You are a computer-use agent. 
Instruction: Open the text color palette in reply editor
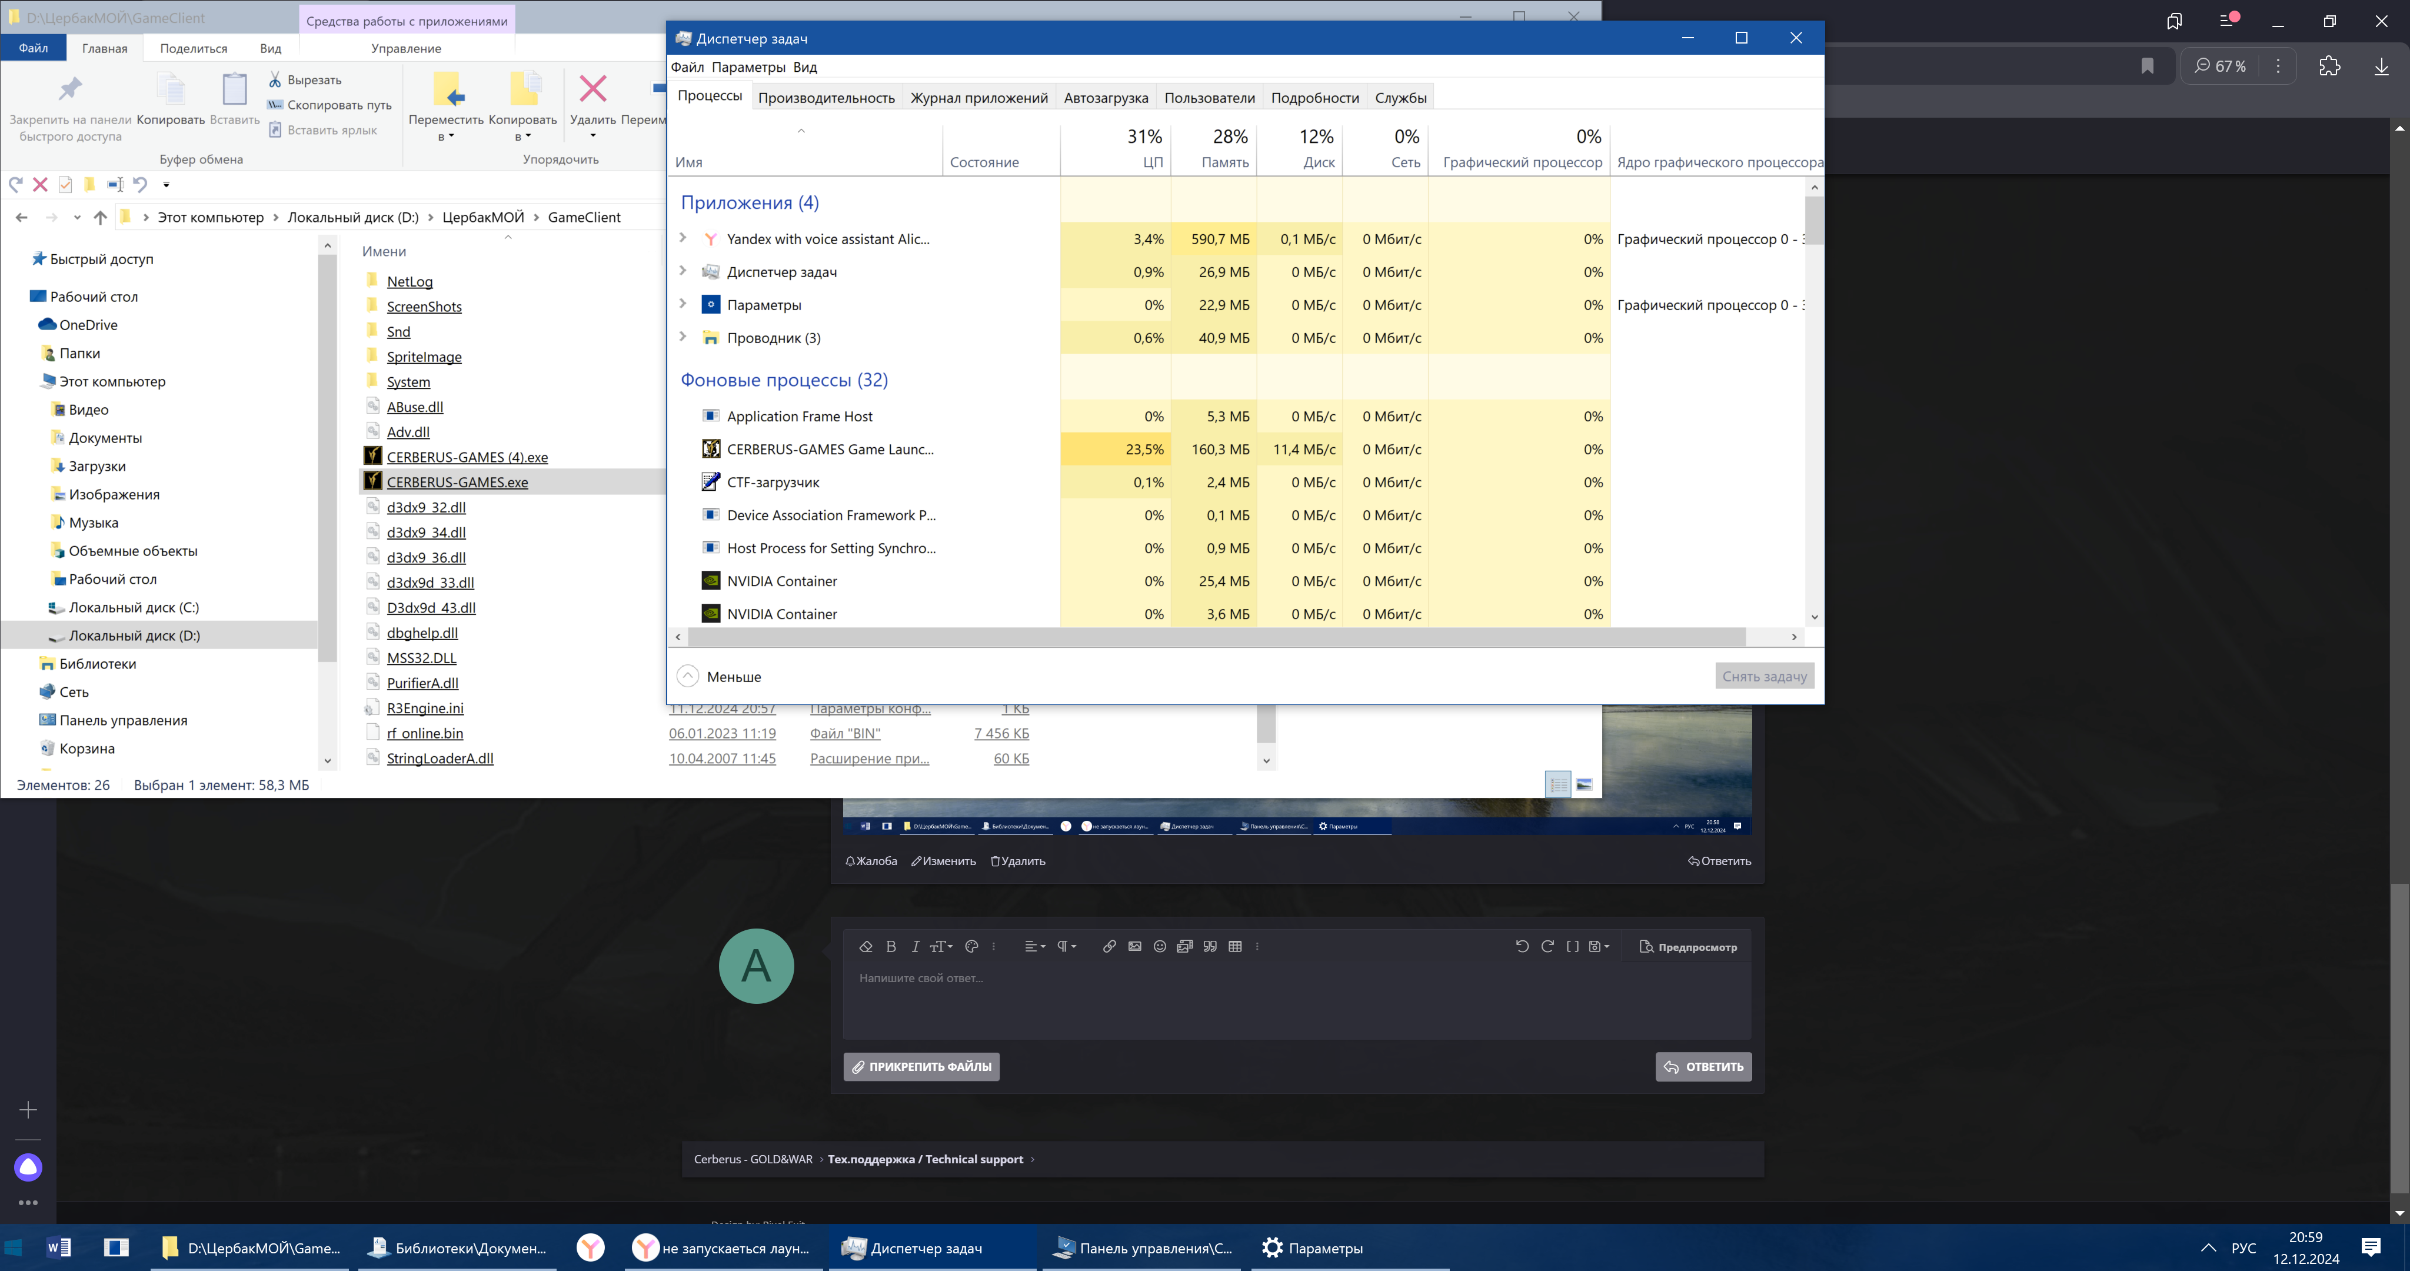(x=971, y=946)
